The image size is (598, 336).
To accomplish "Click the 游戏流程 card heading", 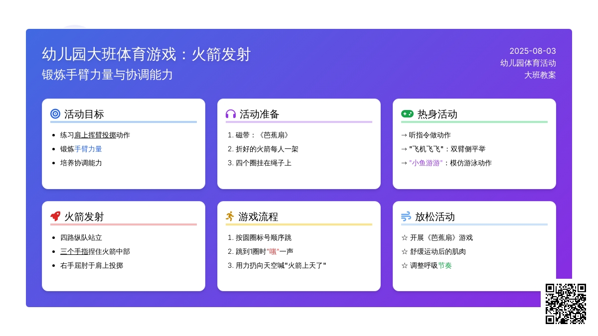I will (x=258, y=217).
